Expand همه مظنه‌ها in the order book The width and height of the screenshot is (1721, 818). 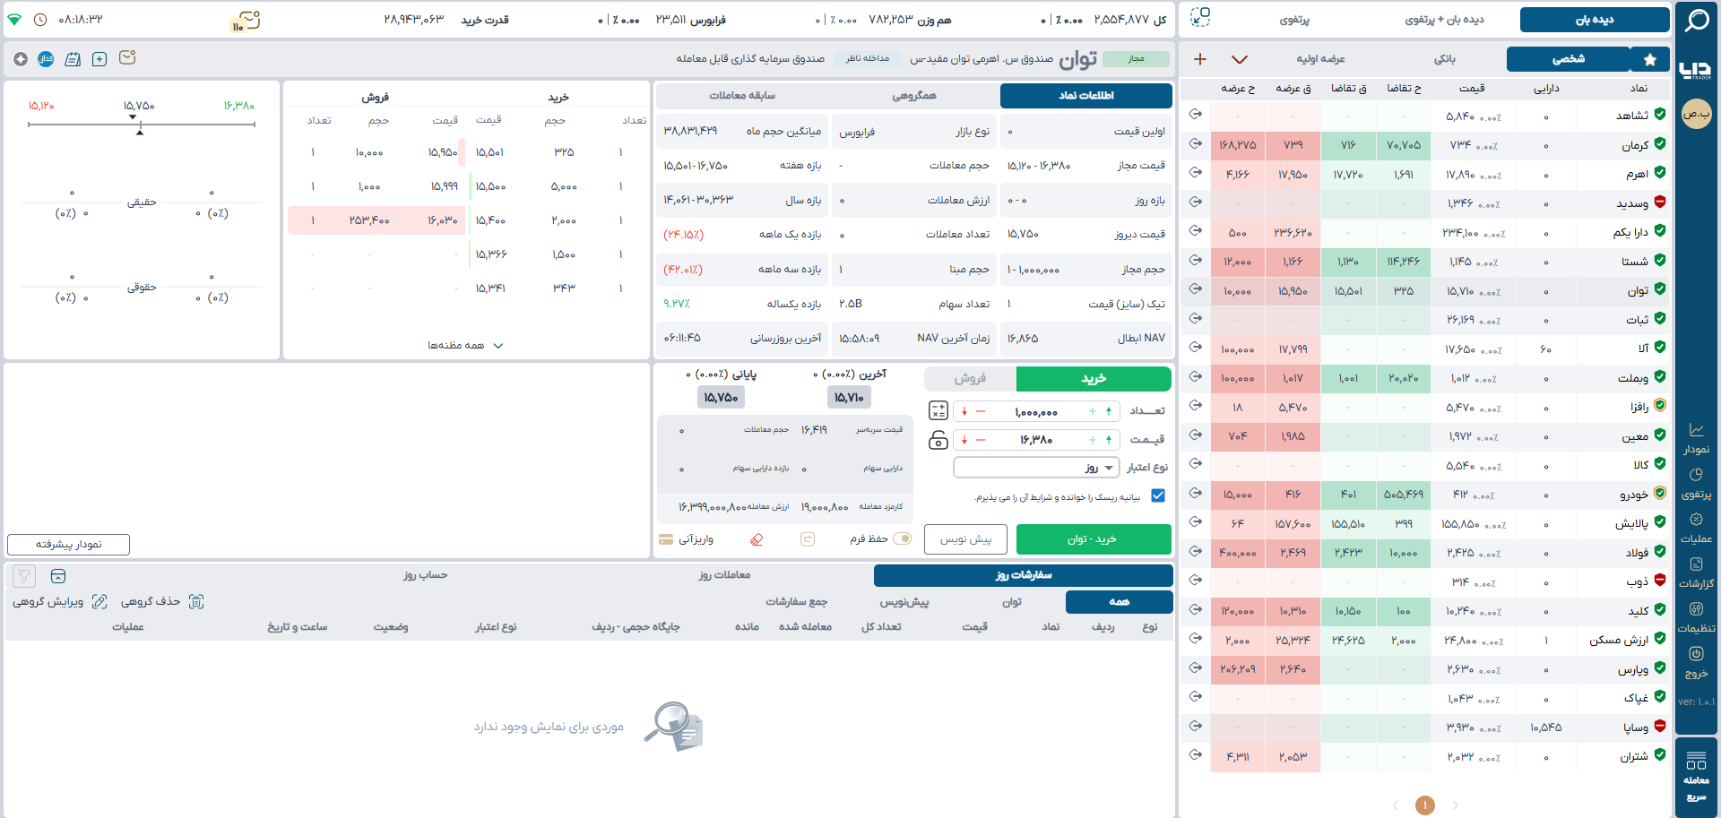coord(465,346)
